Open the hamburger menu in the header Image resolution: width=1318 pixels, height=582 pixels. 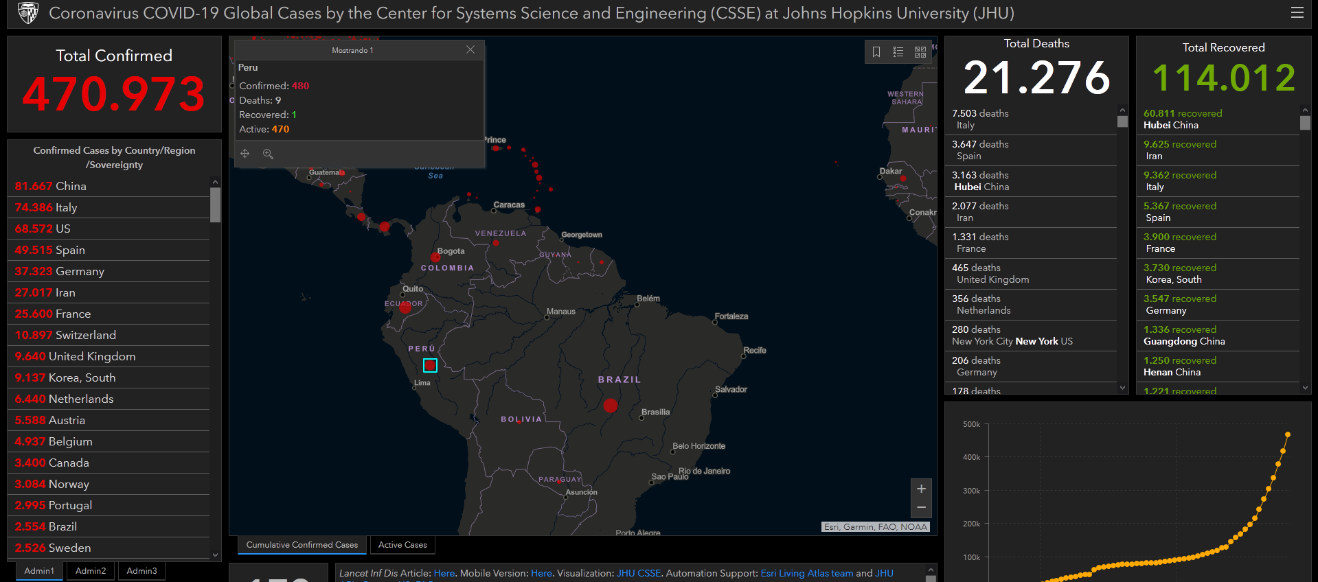1297,12
